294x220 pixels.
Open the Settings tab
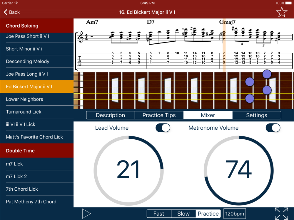257,115
